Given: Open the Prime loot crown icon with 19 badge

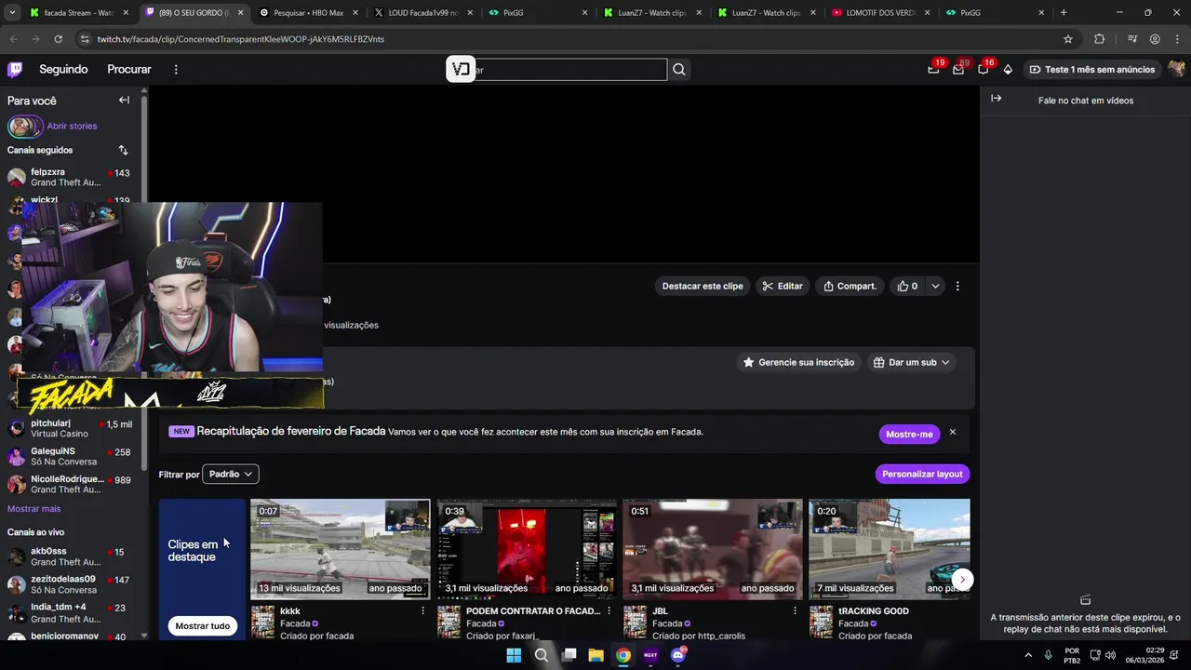Looking at the screenshot, I should click(933, 70).
